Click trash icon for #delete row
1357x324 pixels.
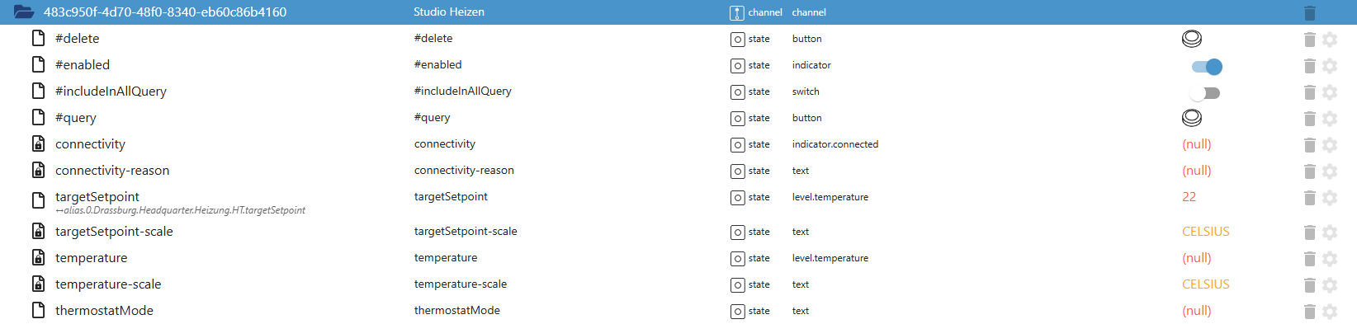[1310, 39]
